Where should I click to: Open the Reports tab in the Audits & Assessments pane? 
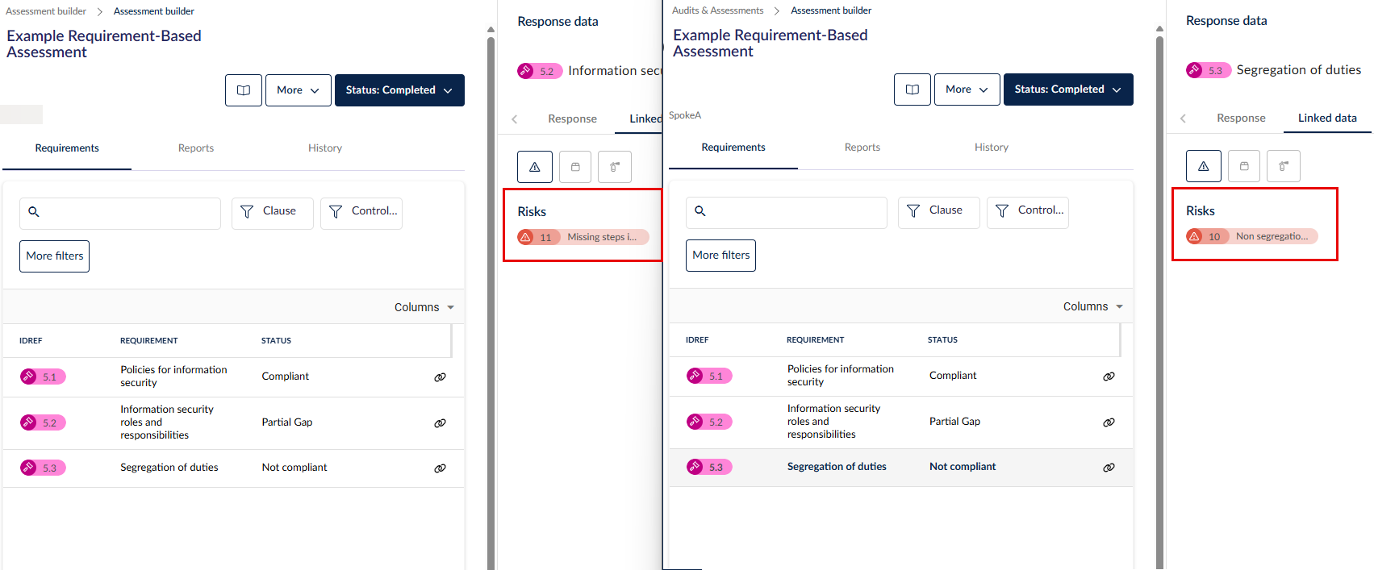point(862,148)
